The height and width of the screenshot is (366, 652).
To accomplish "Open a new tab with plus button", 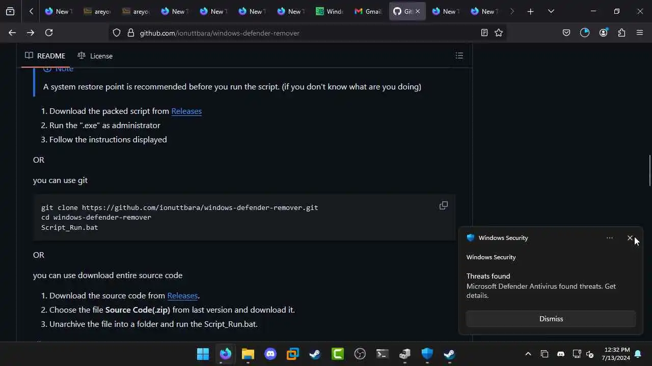I will coord(530,11).
